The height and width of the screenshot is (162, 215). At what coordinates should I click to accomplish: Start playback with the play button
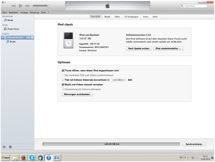point(21,6)
